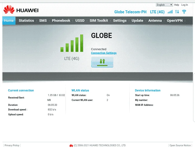Viewport: 195px width, 159px height.
Task: Open the Antenna tab
Action: point(155,21)
